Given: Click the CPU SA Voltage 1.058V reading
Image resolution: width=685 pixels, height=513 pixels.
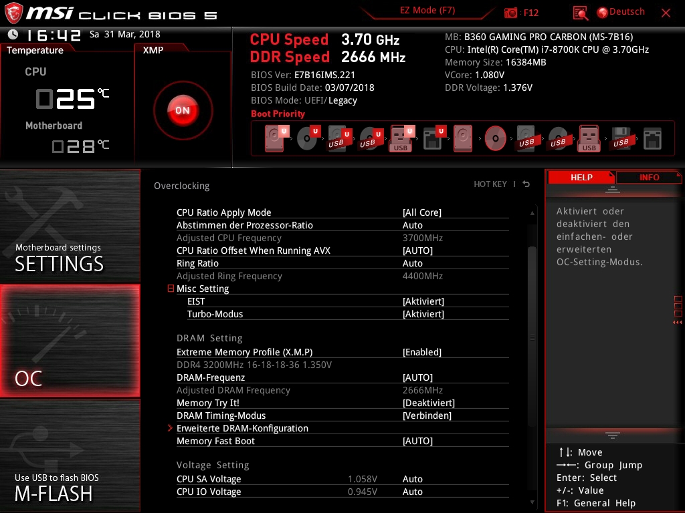Looking at the screenshot, I should (363, 479).
